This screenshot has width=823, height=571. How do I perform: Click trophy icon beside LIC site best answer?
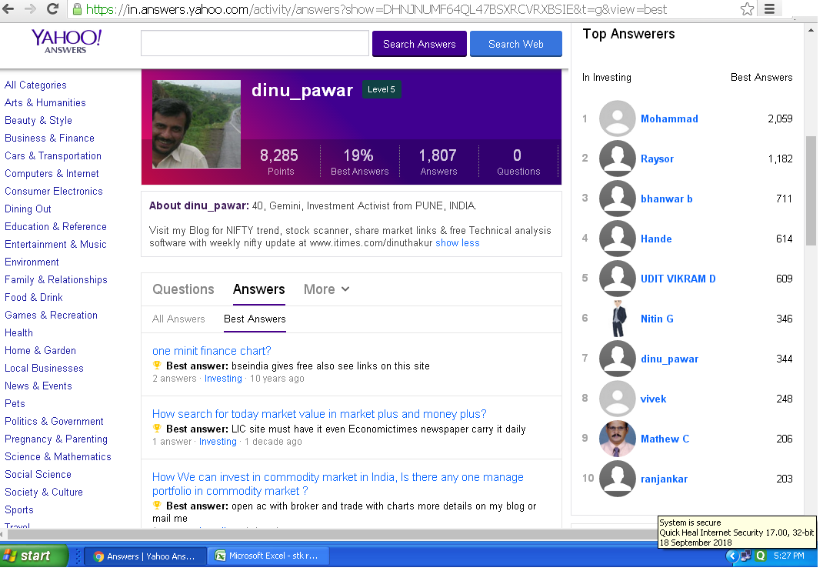[156, 428]
